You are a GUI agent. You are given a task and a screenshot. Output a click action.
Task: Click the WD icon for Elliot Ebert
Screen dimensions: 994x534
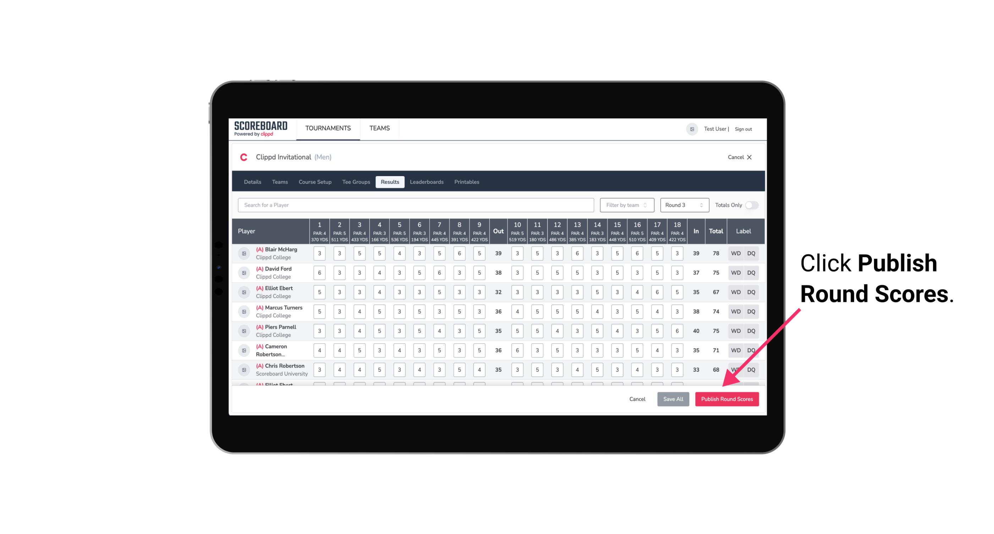click(x=736, y=292)
